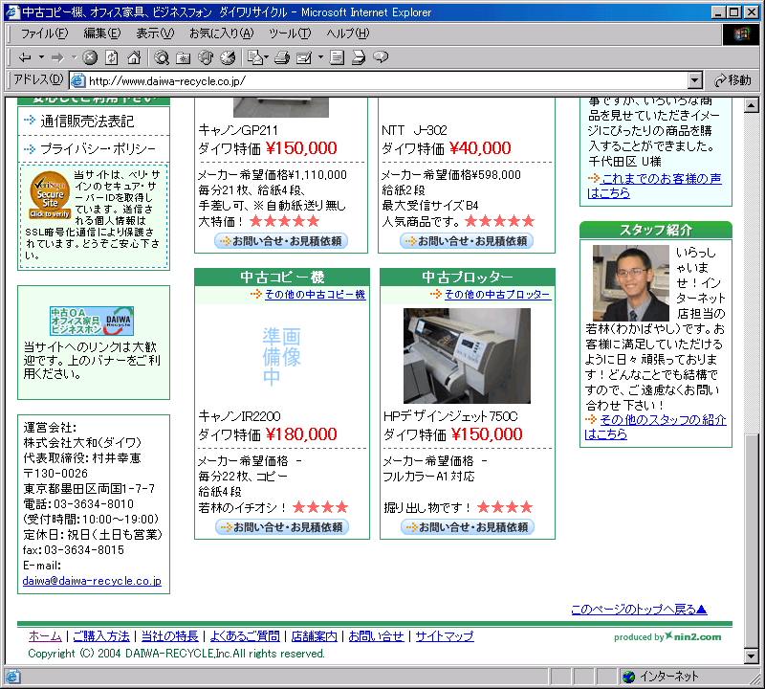Open the ご購入方法 footer link
The height and width of the screenshot is (689, 765).
pos(101,636)
